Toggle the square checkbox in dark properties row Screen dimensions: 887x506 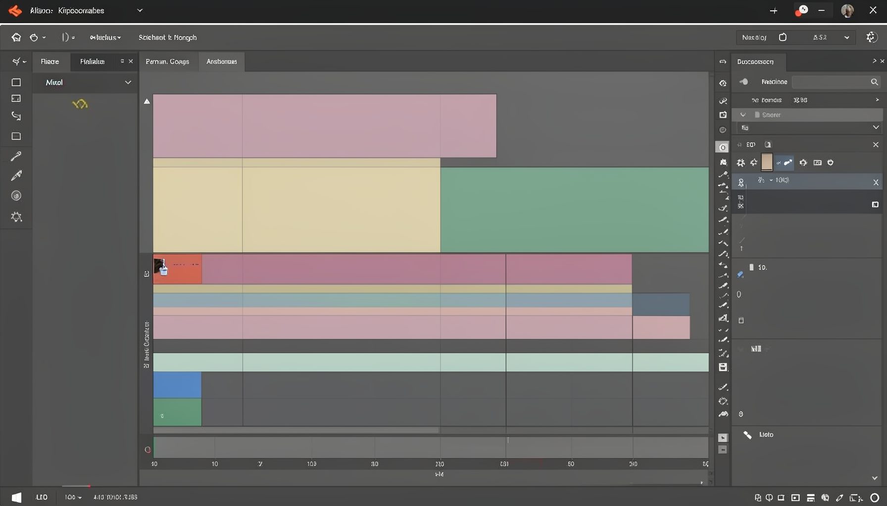(x=875, y=205)
